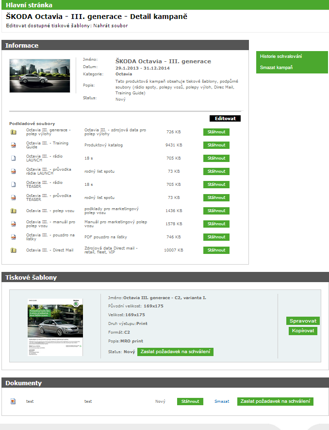Screen dimensions: 329x430
Task: Click Smazat link for test document
Action: point(222,401)
